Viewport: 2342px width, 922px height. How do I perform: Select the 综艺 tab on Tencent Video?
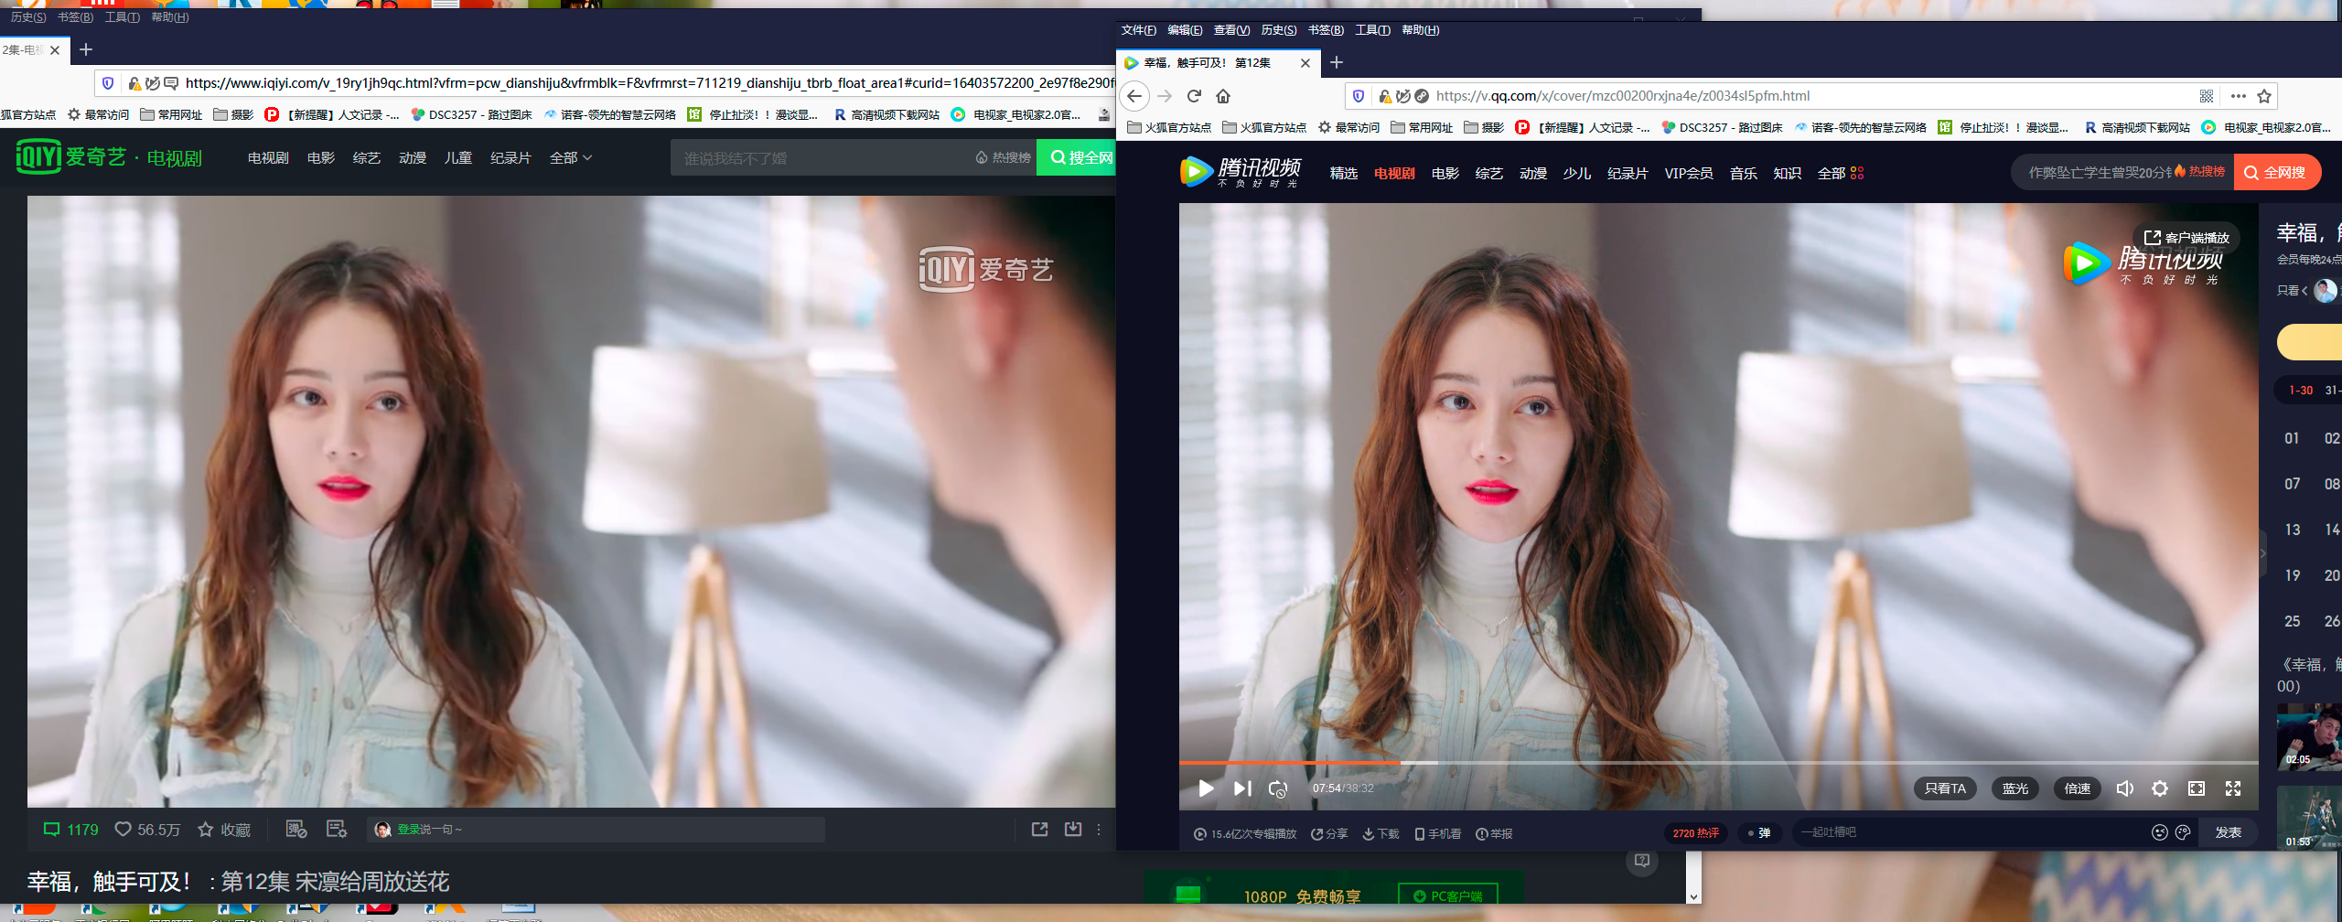(x=1488, y=173)
